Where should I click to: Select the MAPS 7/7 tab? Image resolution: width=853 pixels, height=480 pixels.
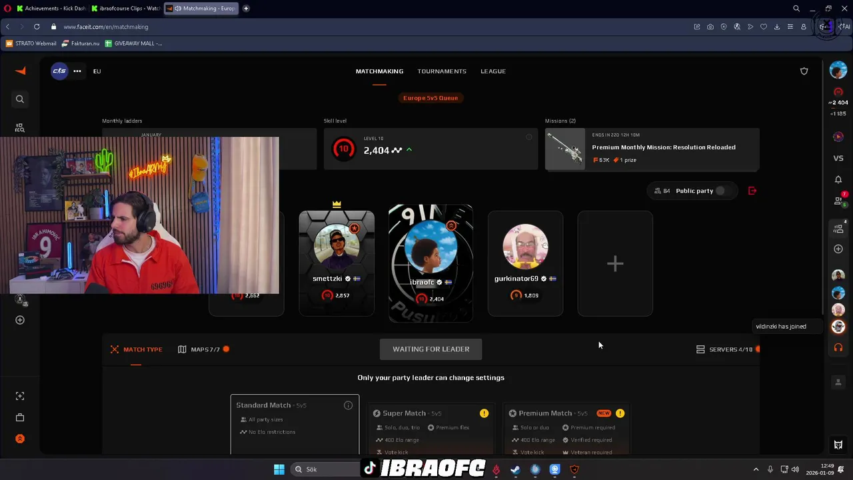(x=203, y=349)
